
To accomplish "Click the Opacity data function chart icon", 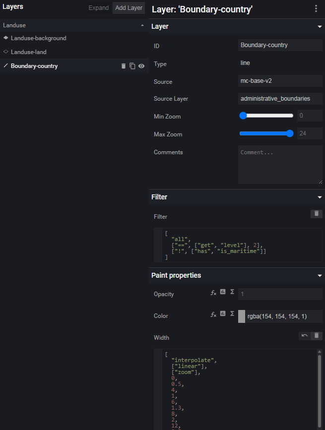I will pos(223,293).
